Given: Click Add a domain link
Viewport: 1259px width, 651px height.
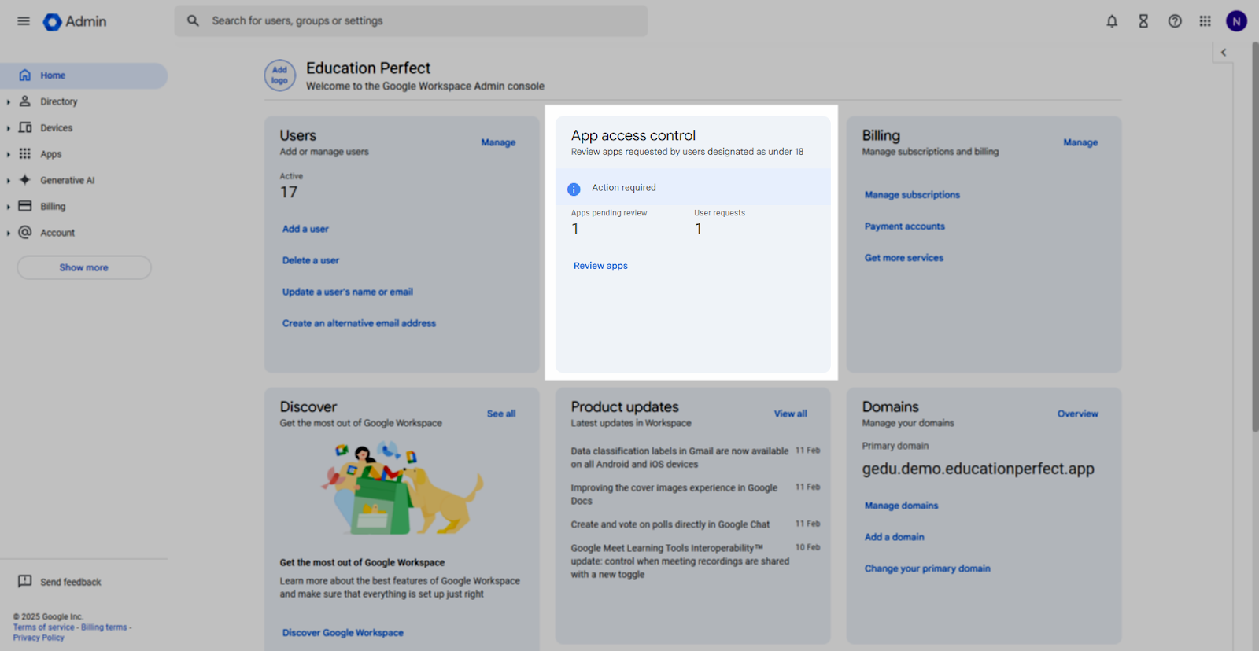Looking at the screenshot, I should point(895,537).
